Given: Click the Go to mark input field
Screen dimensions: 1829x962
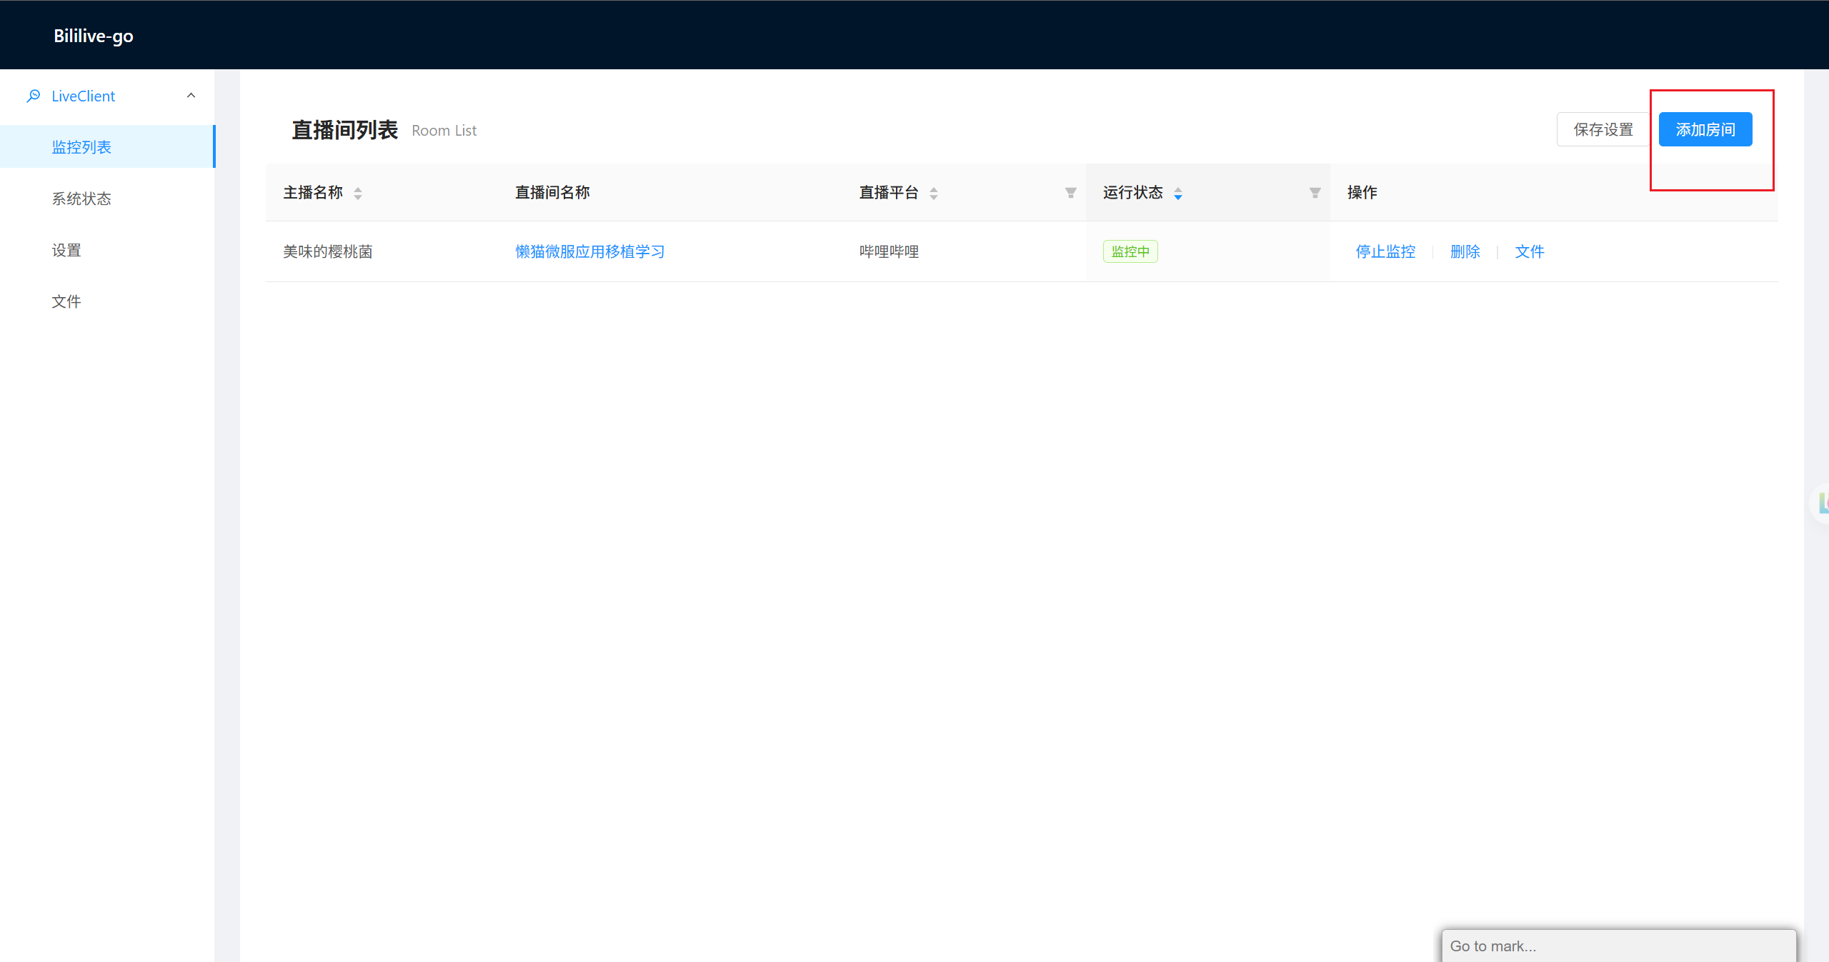Looking at the screenshot, I should (x=1618, y=946).
